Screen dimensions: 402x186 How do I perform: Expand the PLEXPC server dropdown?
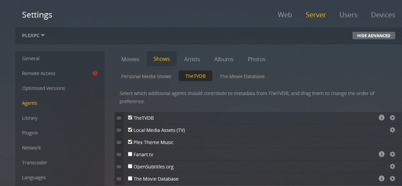click(34, 36)
